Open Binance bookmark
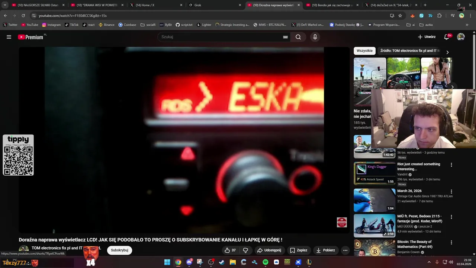This screenshot has height=268, width=476. click(106, 25)
